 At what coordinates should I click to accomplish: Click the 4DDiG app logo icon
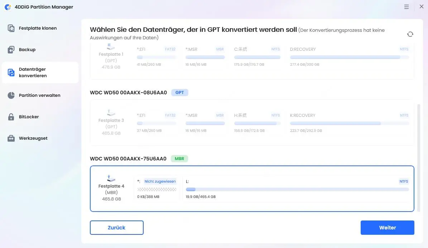point(8,7)
